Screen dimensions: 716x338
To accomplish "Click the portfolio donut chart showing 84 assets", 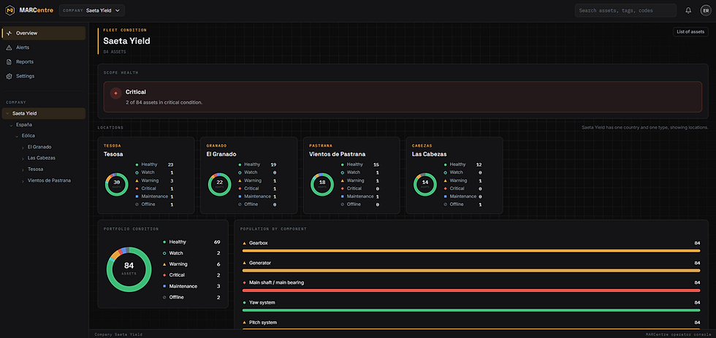I will pyautogui.click(x=129, y=269).
